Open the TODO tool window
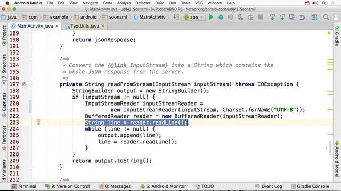This screenshot has height=191, width=341. (205, 186)
